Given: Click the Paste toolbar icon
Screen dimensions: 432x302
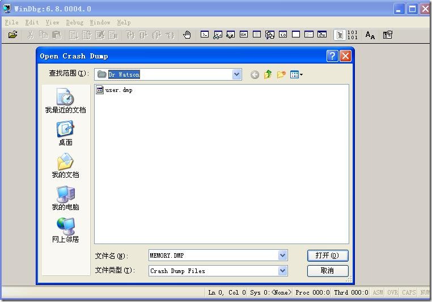Looking at the screenshot, I should (57, 35).
